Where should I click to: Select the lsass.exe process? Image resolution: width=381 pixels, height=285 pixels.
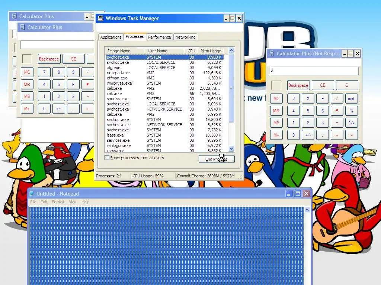coord(164,135)
